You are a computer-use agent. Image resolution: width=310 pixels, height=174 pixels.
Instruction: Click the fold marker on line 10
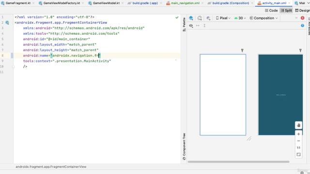click(x=13, y=67)
